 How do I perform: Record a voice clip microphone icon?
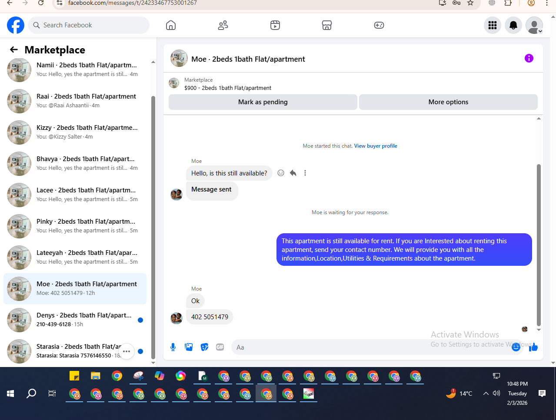(173, 347)
